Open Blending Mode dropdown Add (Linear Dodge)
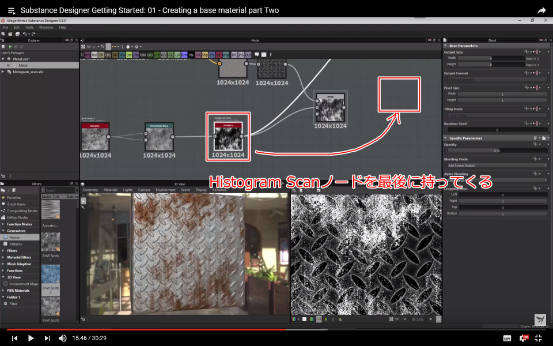The image size is (553, 346). 497,166
